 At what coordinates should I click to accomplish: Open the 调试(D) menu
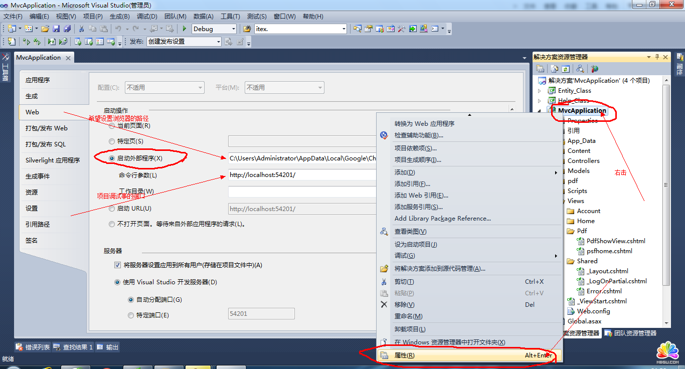147,16
